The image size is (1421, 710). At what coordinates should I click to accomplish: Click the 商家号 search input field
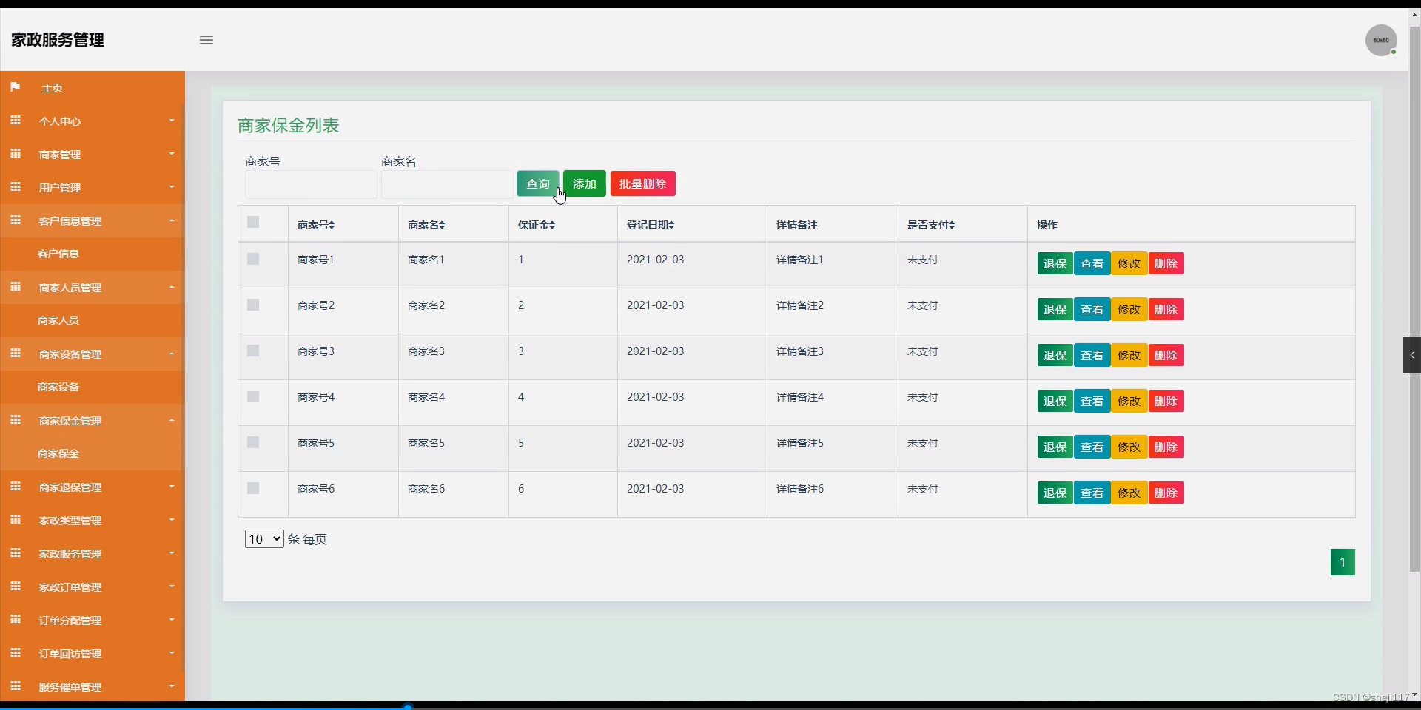(x=310, y=184)
